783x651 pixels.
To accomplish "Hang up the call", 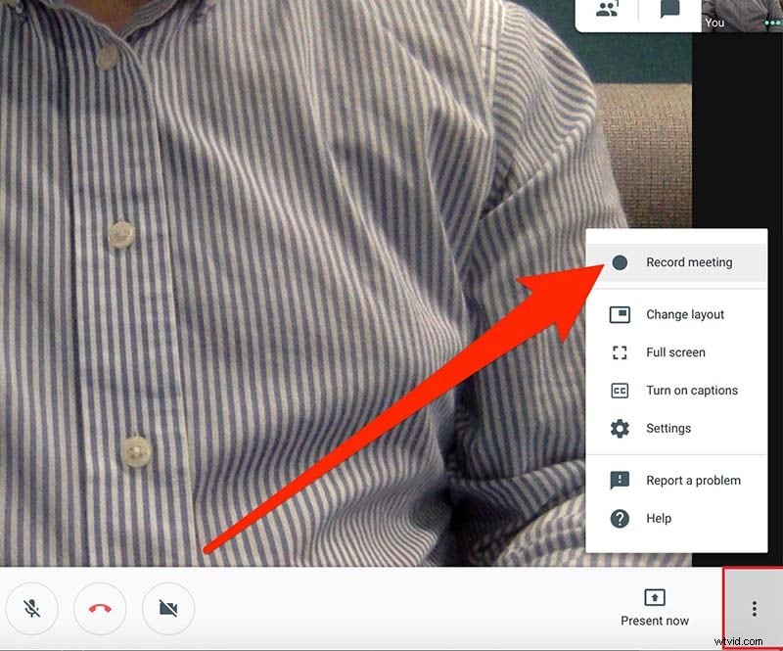I will click(x=99, y=608).
